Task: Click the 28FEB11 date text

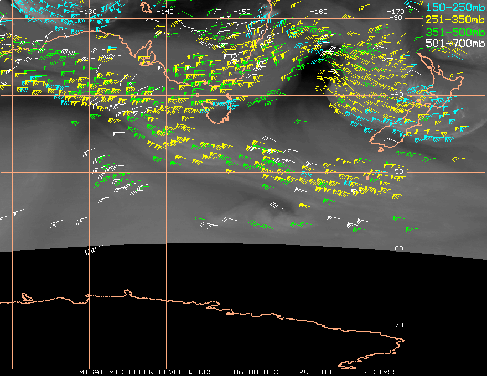Action: (315, 372)
